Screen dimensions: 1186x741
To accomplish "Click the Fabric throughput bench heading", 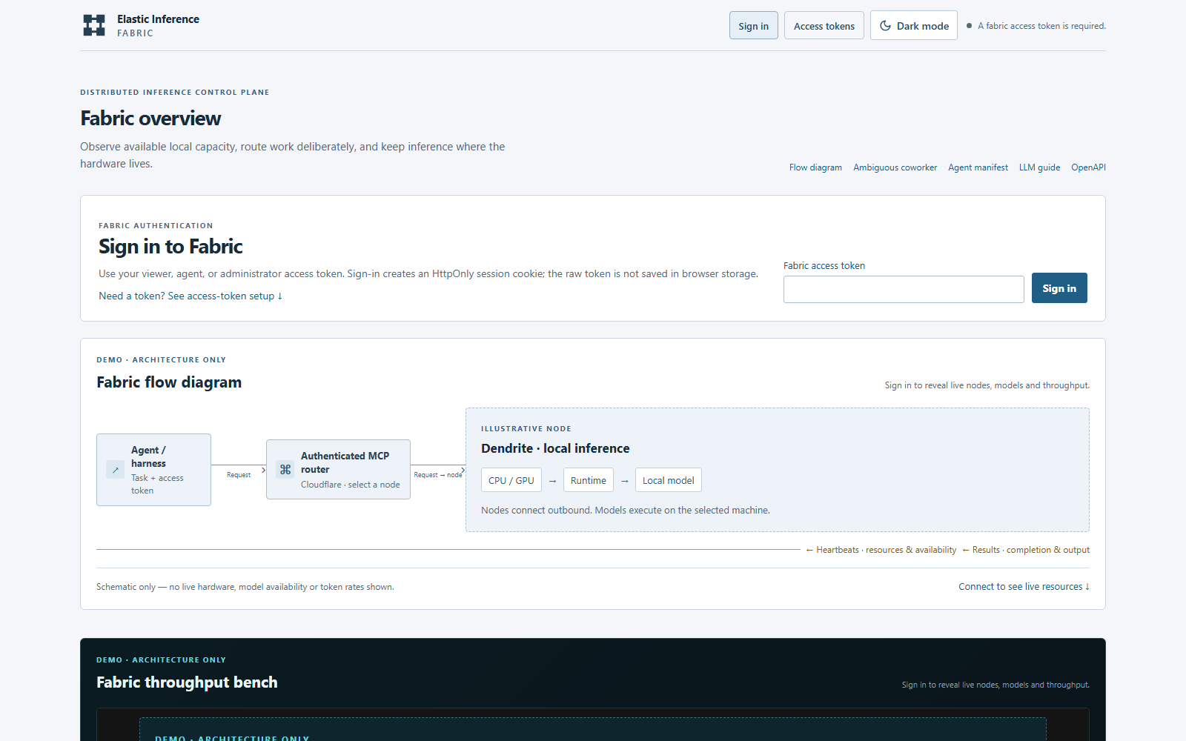I will click(187, 682).
